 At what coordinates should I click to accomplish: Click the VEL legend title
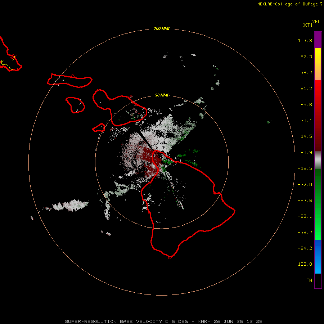tap(316, 22)
